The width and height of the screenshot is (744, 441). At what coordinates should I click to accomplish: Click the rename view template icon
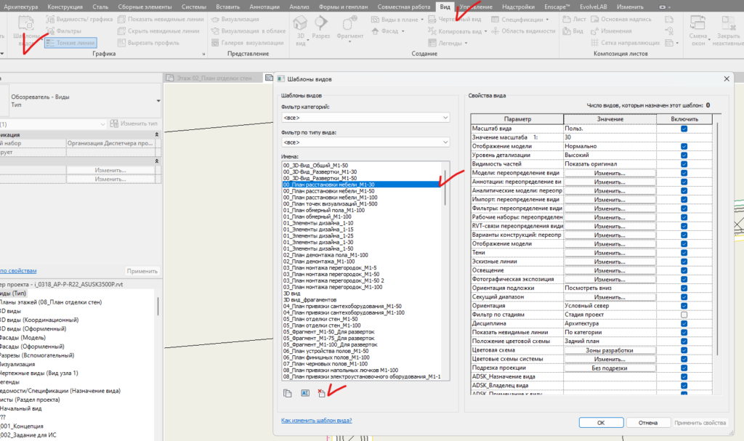click(305, 393)
